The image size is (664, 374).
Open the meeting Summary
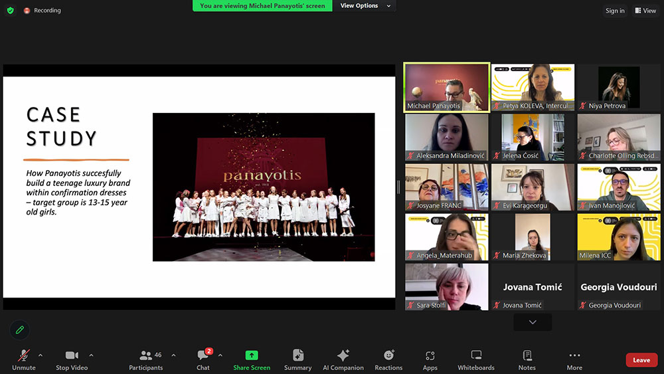coord(297,359)
